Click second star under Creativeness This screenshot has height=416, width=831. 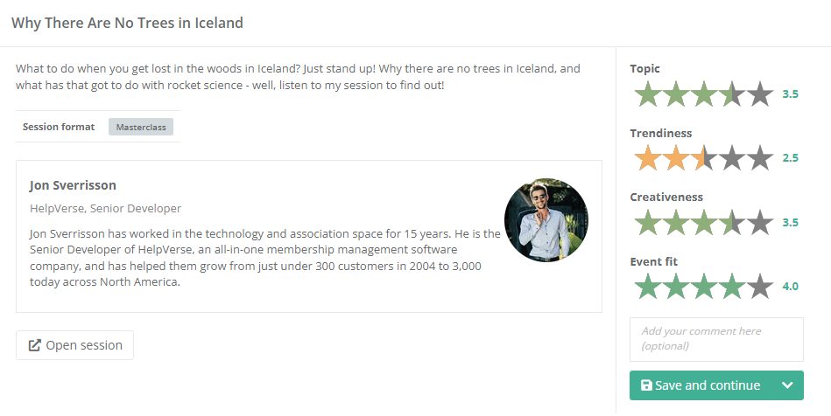(x=675, y=222)
